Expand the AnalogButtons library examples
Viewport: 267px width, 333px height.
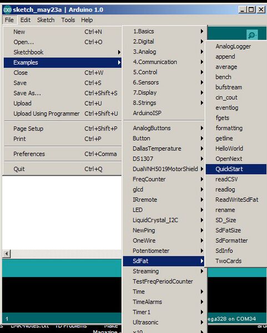pyautogui.click(x=164, y=128)
